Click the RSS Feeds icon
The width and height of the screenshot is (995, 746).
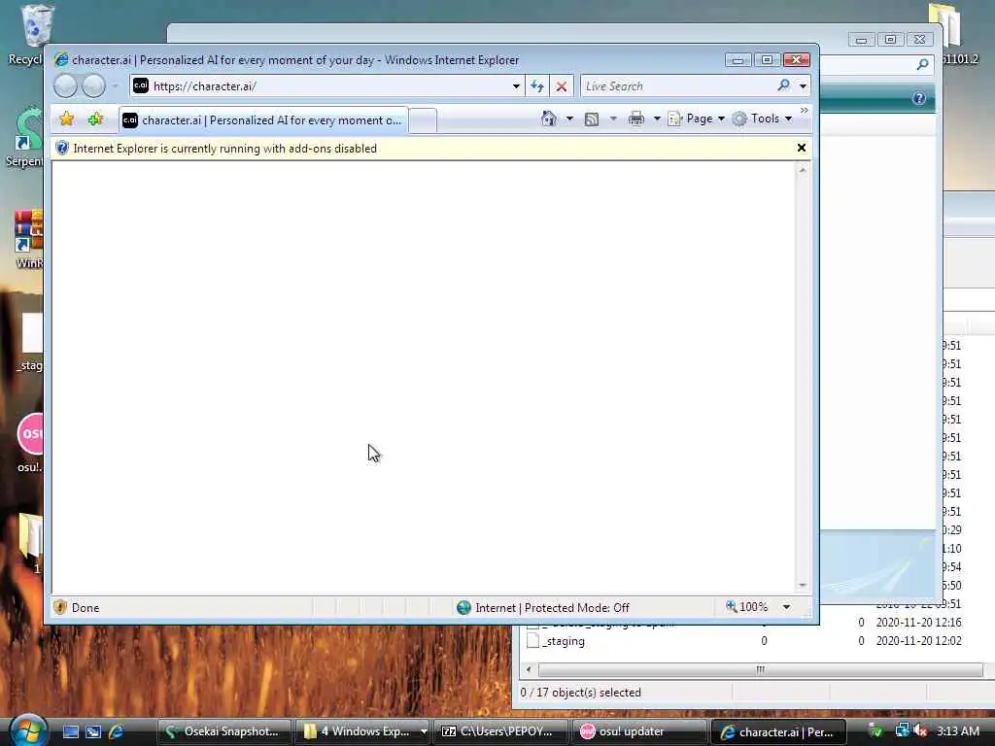592,119
